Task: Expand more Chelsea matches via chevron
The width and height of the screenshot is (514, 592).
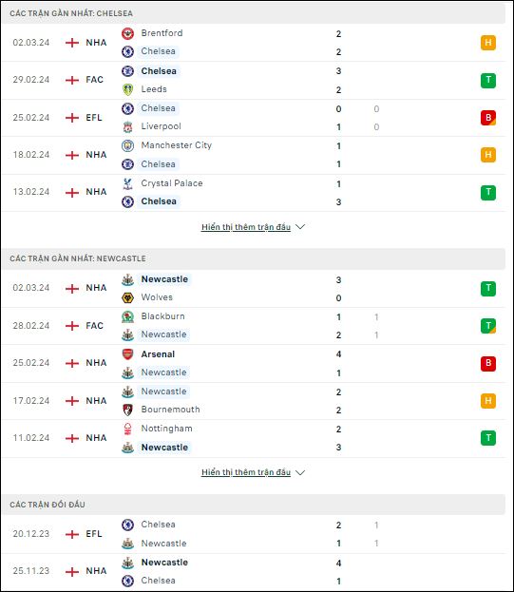Action: point(300,227)
